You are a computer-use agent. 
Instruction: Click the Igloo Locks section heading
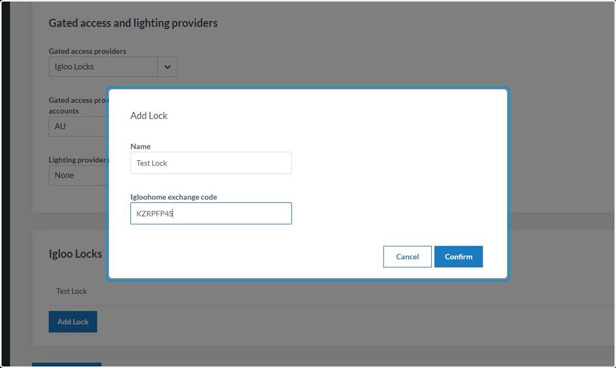point(75,254)
